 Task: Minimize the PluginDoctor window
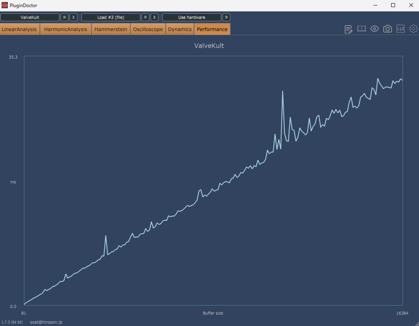[x=375, y=5]
